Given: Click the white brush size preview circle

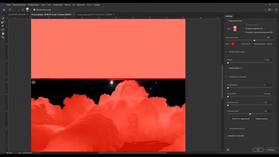Looking at the screenshot, I should point(27,9).
